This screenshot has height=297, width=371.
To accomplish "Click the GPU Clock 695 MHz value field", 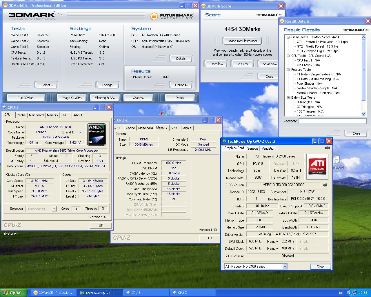I will (255, 241).
